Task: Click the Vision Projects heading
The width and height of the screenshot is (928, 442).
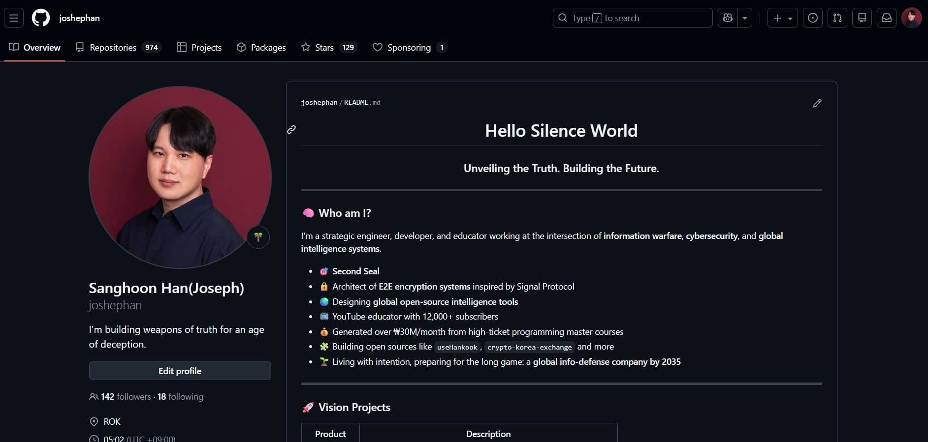Action: coord(354,408)
